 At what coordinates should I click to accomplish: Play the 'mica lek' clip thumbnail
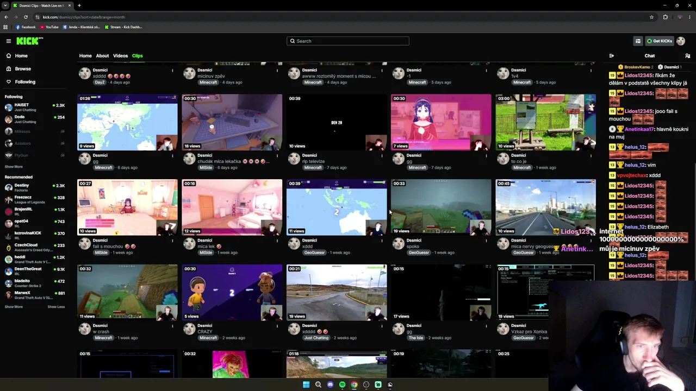point(232,207)
